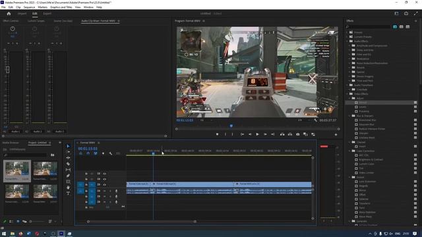Filter YUV effects in the Effects panel

(407, 27)
